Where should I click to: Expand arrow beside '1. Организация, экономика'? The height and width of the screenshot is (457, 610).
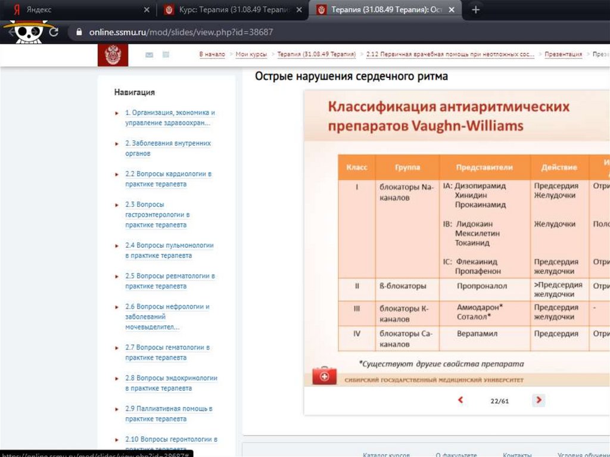[x=117, y=113]
